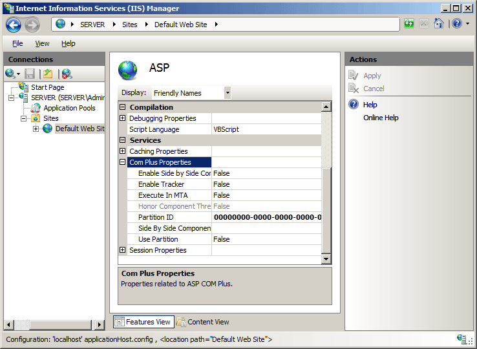Click the green Refresh page icon
Image resolution: width=477 pixels, height=349 pixels.
(408, 24)
